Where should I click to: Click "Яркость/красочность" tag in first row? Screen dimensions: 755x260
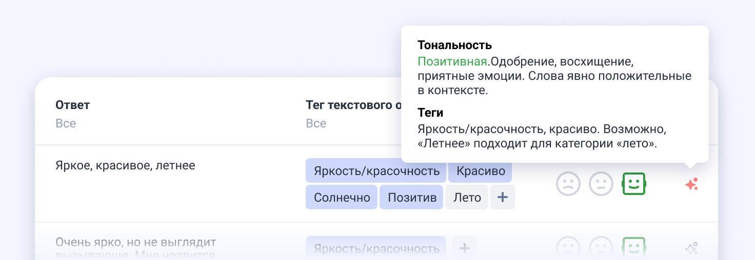pos(376,171)
